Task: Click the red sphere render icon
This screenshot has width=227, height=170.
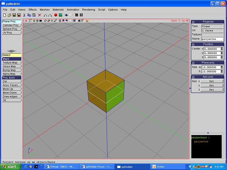Action: 56,15
